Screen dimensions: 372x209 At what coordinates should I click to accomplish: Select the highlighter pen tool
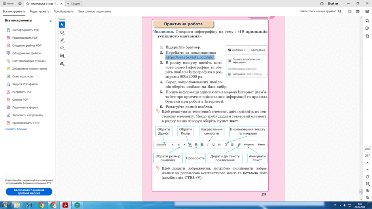coord(62,40)
